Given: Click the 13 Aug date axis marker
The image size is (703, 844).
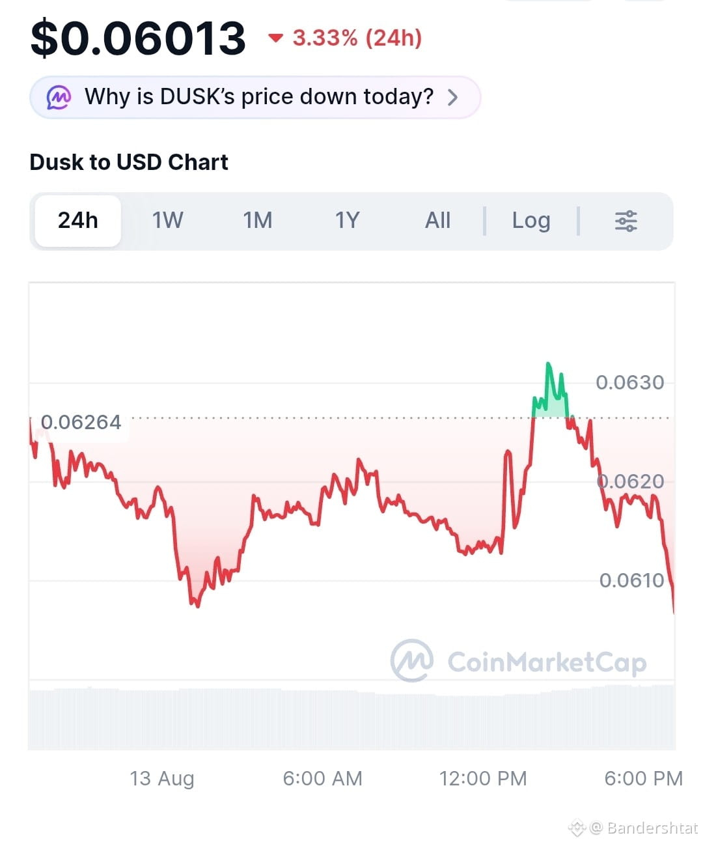Looking at the screenshot, I should pos(162,778).
